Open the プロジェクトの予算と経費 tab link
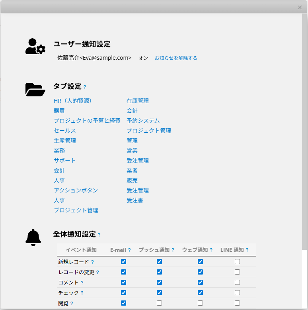This screenshot has width=308, height=310. [x=87, y=121]
